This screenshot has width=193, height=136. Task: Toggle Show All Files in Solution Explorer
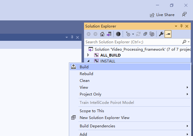(x=152, y=34)
